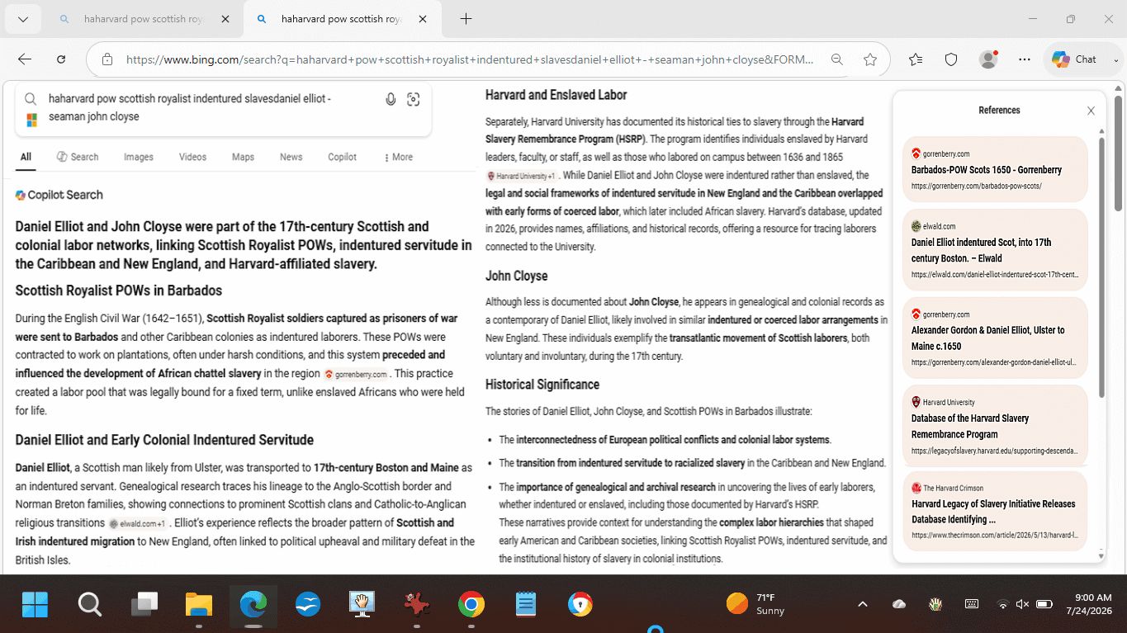
Task: Open the OneDrive cloud tray icon
Action: [x=899, y=604]
